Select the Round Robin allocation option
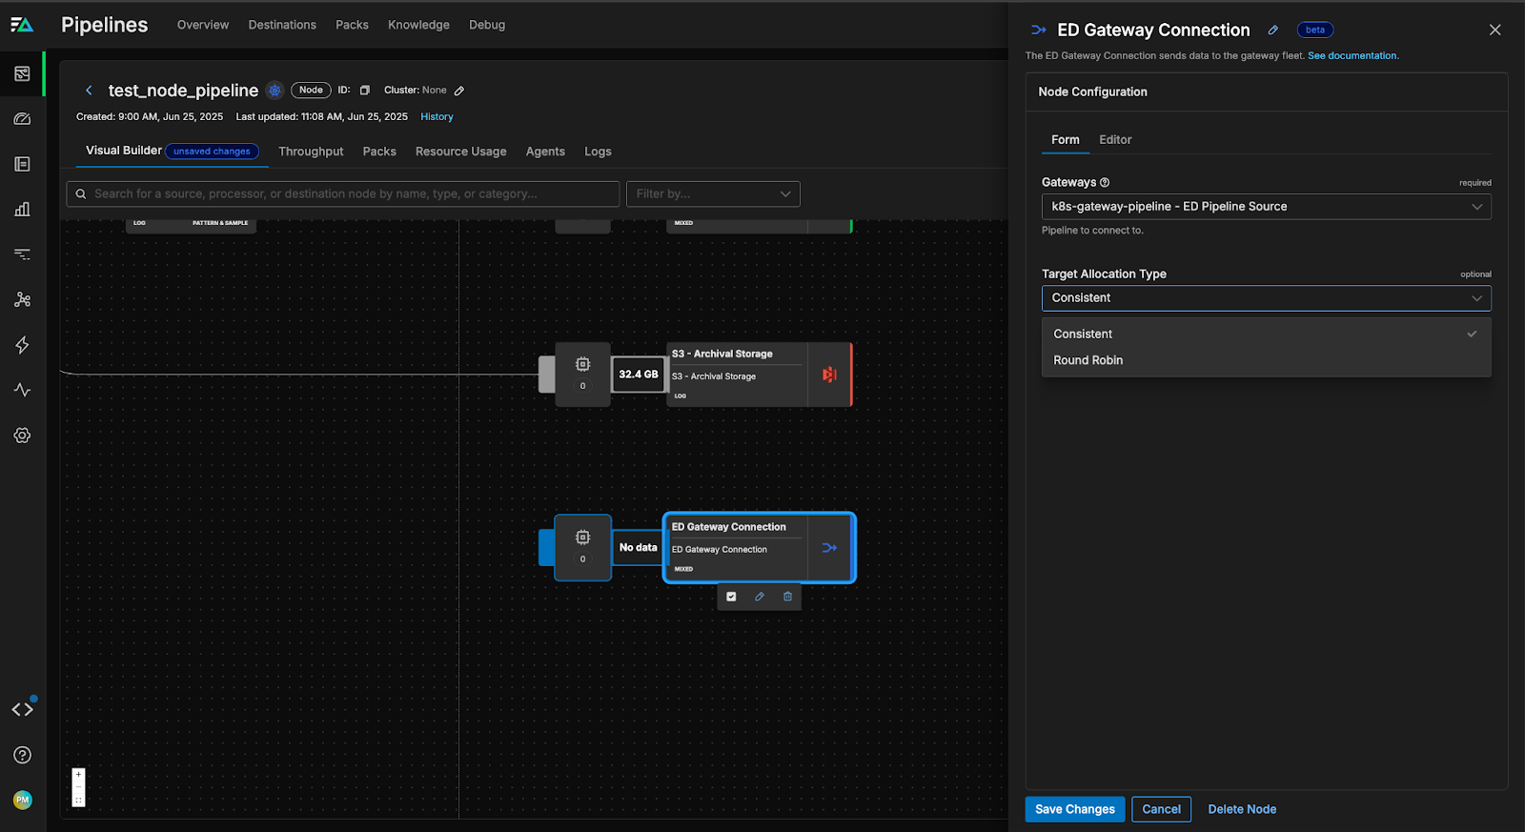The width and height of the screenshot is (1525, 832). click(1088, 360)
